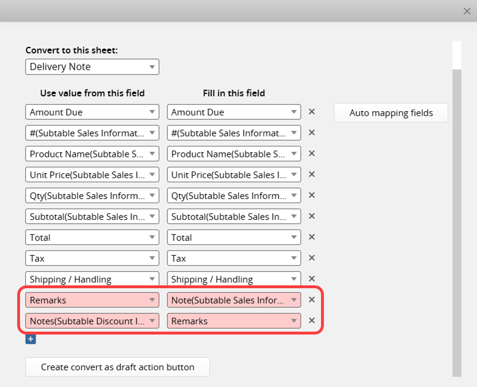Open the destination Subtotal field dropdown
Screen dimensions: 477x387
[234, 216]
